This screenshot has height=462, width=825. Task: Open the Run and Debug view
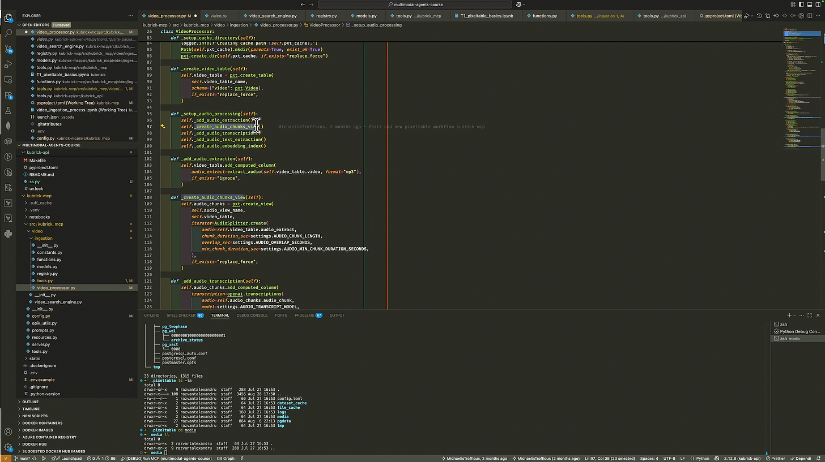[8, 64]
